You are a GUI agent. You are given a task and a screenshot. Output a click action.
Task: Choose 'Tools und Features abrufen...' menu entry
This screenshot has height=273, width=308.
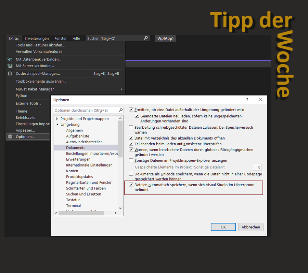pos(66,45)
